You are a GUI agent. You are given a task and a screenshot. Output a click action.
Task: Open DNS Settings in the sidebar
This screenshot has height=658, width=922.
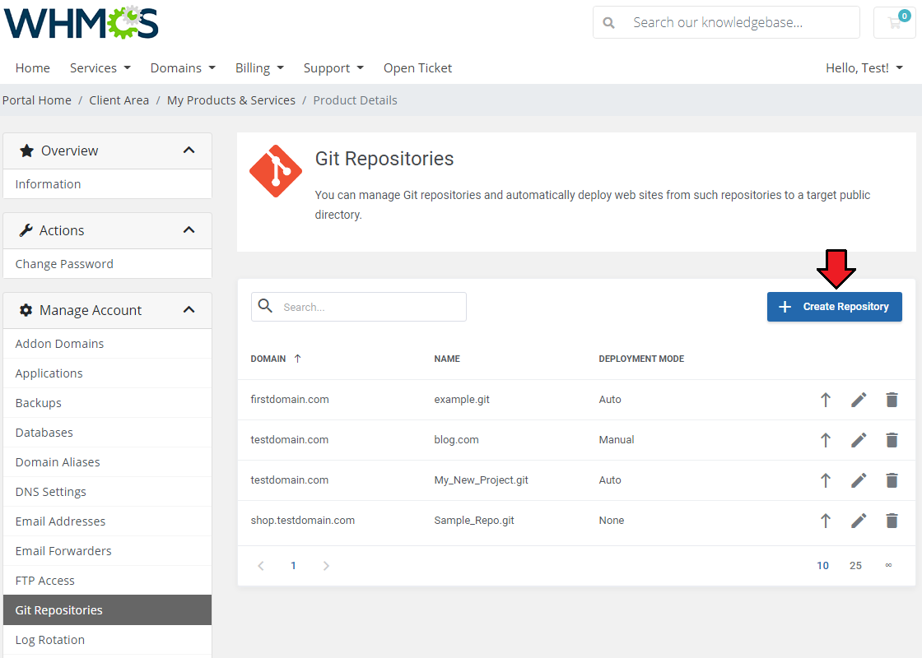(x=107, y=492)
